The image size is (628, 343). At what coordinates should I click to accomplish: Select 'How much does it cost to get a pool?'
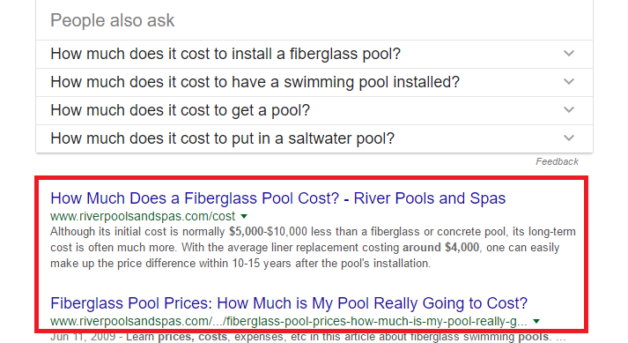click(x=181, y=110)
